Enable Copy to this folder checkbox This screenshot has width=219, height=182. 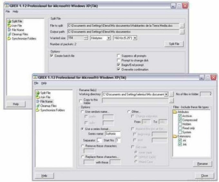81,101
